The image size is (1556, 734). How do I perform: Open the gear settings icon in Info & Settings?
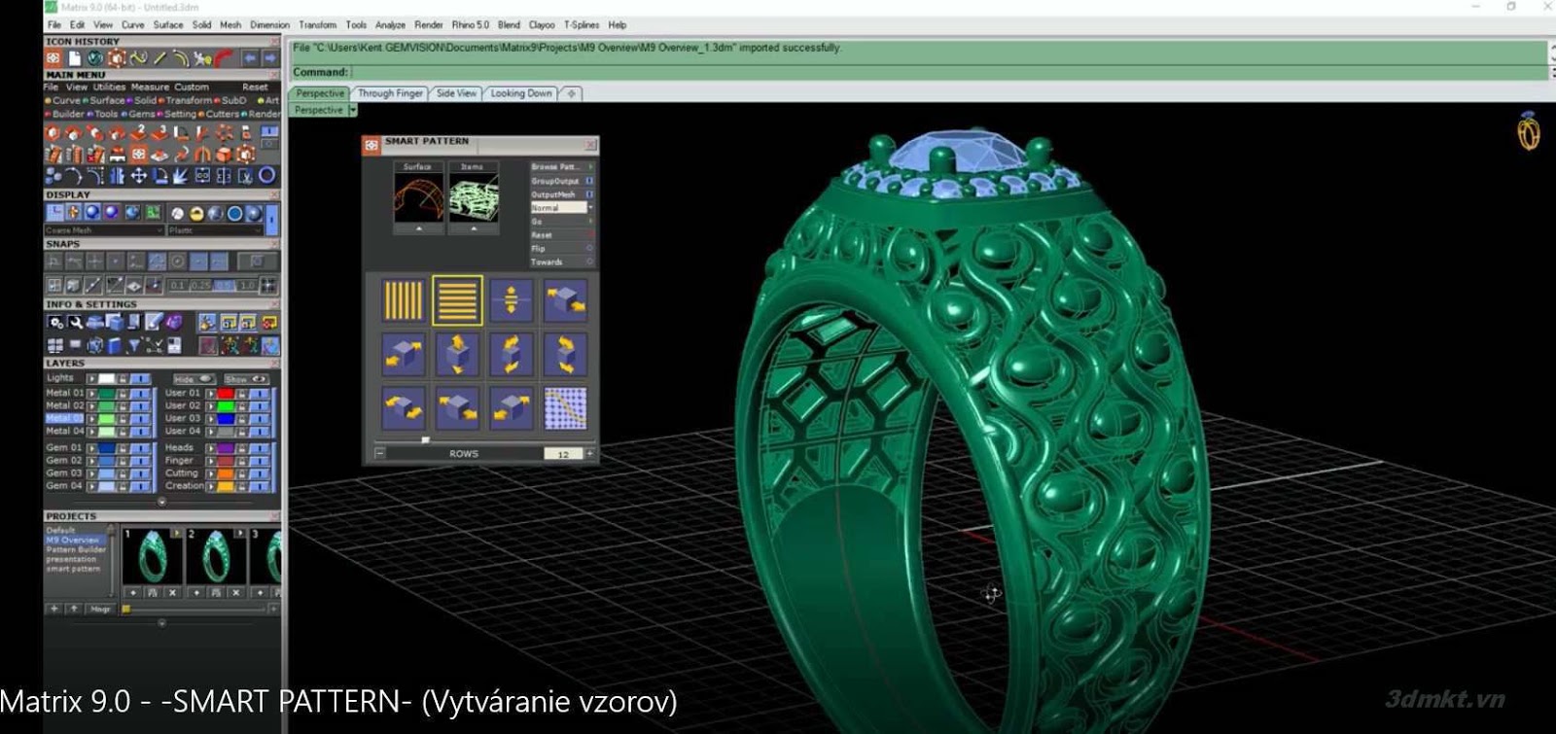(x=55, y=322)
